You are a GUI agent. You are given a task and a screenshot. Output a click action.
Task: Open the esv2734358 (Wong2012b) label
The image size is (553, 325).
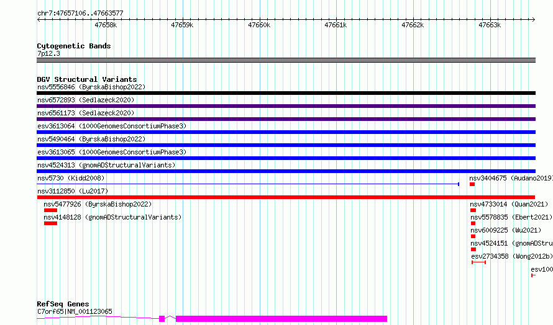(512, 256)
